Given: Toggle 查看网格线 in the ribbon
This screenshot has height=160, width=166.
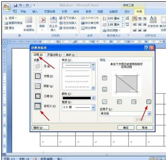Looking at the screenshot, I should pos(13,23).
